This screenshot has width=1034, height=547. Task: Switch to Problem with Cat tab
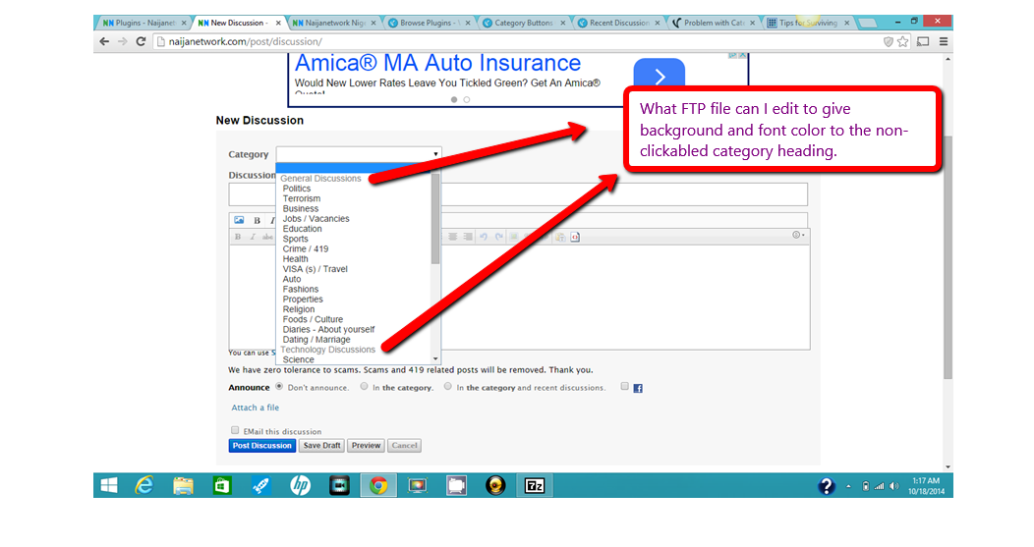click(x=715, y=23)
